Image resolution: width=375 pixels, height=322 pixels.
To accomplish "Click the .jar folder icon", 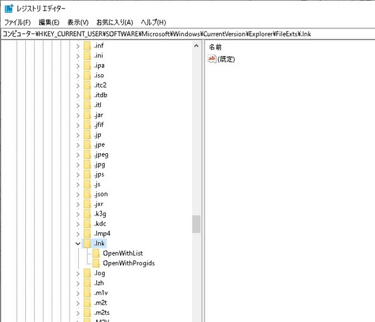I will pyautogui.click(x=87, y=115).
